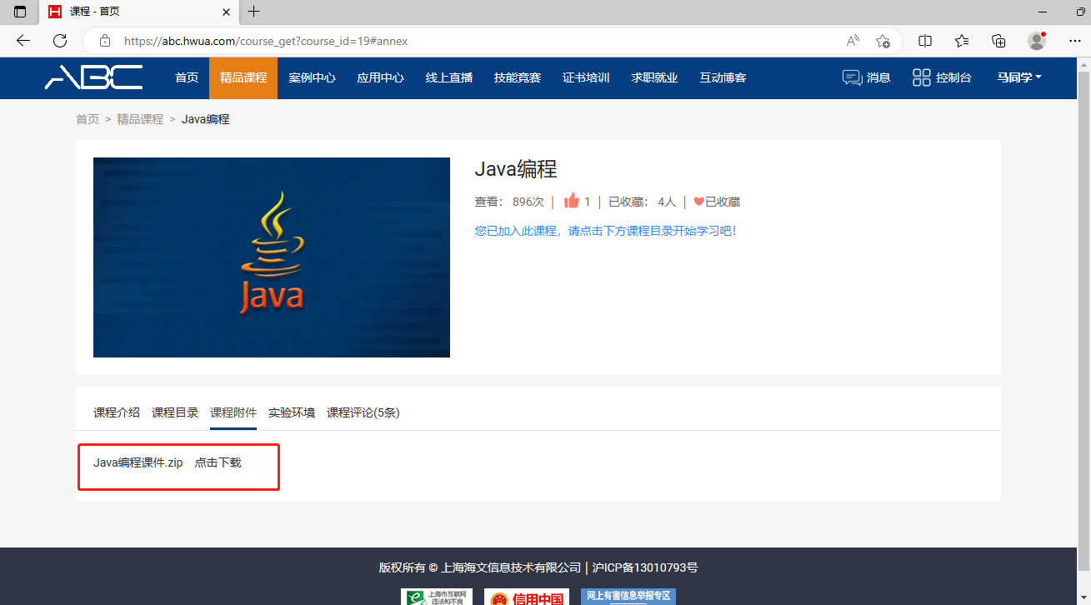Click the 已收藏: 4人 count text

643,202
